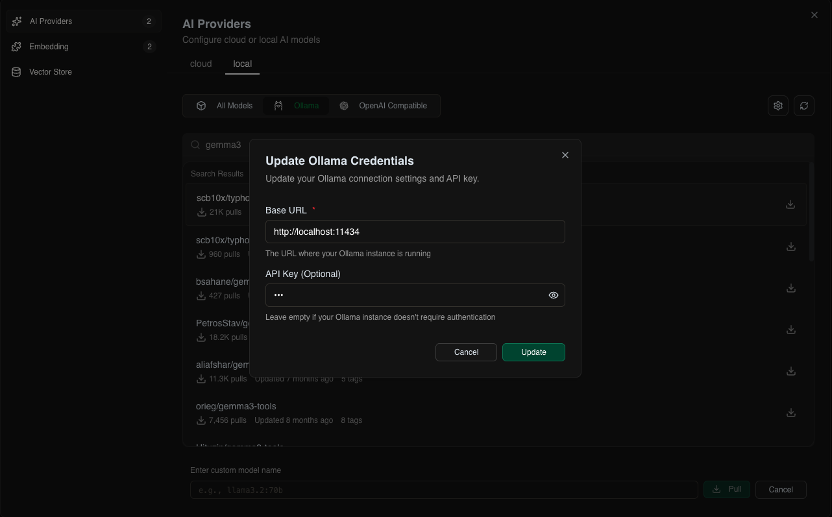
Task: Click the Search Results heading
Action: pos(217,174)
